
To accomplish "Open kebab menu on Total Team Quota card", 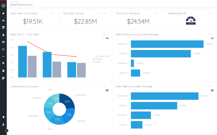I will pos(108,13).
